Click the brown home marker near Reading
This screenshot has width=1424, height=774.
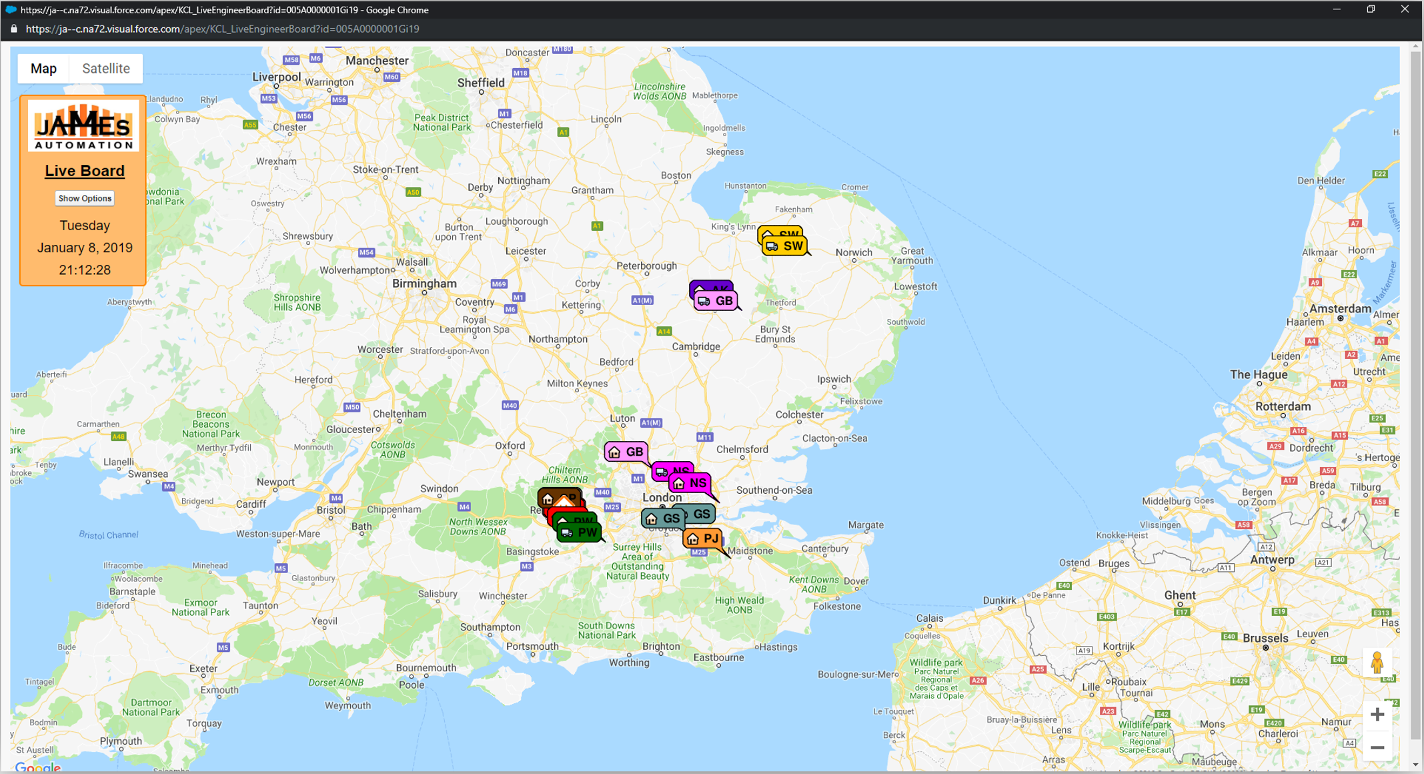pyautogui.click(x=550, y=498)
